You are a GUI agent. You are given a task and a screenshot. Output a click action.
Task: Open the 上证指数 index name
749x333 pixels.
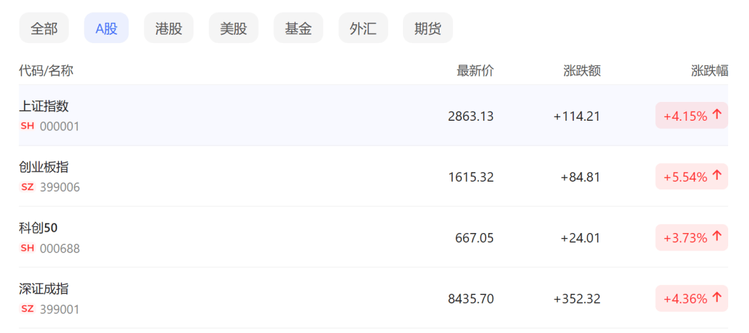tap(44, 106)
